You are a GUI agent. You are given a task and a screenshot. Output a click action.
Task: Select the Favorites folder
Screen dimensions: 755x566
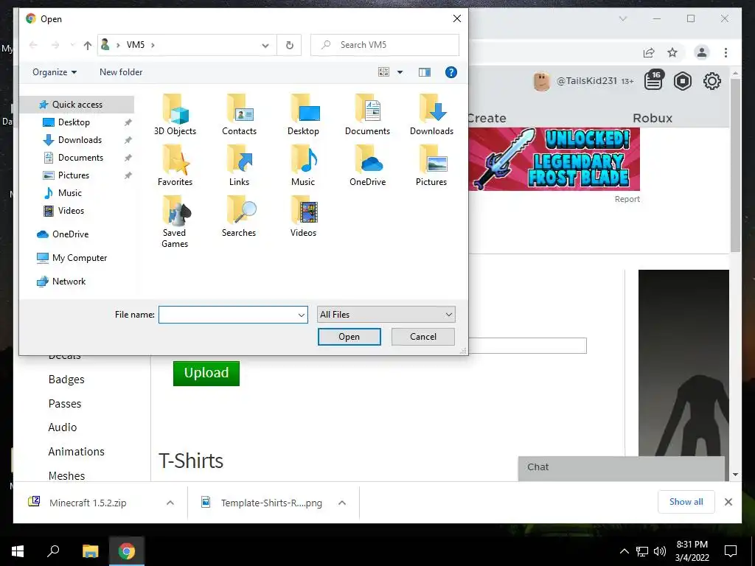(x=175, y=166)
